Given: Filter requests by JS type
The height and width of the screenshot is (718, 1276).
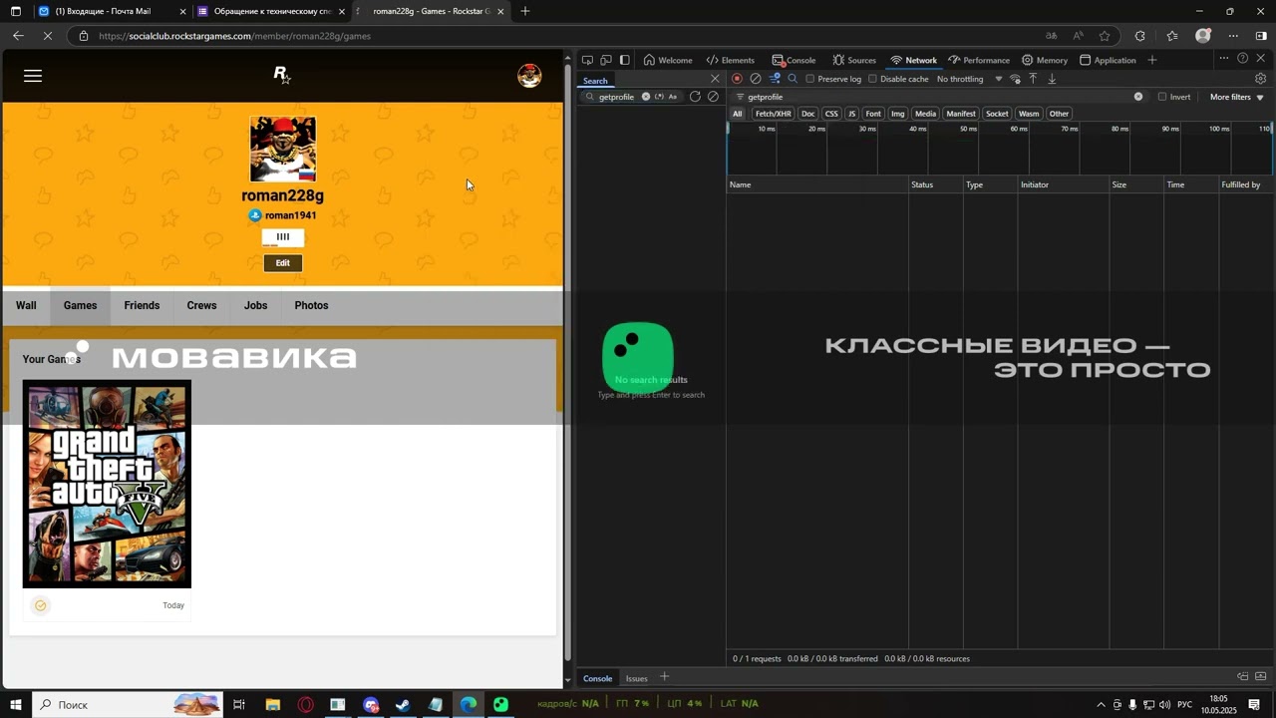Looking at the screenshot, I should click(851, 114).
